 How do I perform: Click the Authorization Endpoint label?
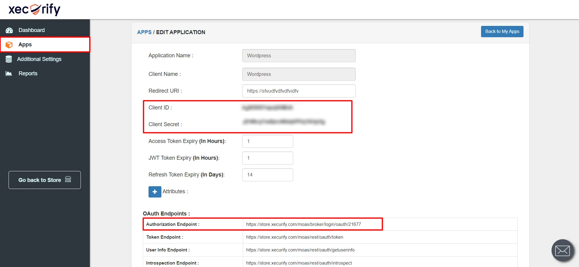point(173,224)
